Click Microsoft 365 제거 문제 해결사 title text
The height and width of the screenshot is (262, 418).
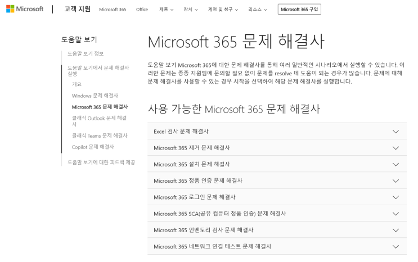click(192, 148)
